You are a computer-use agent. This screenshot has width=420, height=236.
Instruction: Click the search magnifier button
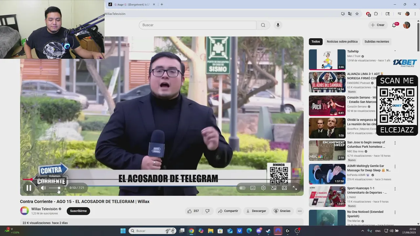pyautogui.click(x=263, y=25)
